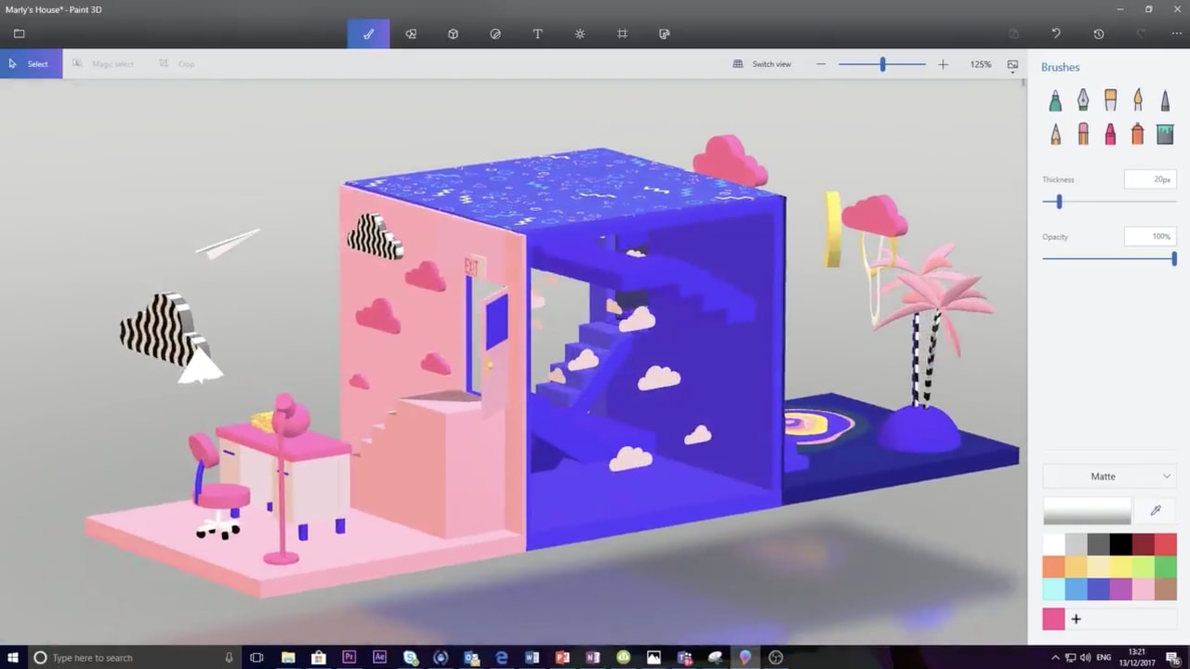Select the Marker brush
This screenshot has height=669, width=1190.
coord(1055,99)
